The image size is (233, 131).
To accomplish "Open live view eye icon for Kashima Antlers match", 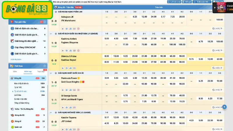I will pos(67,51).
